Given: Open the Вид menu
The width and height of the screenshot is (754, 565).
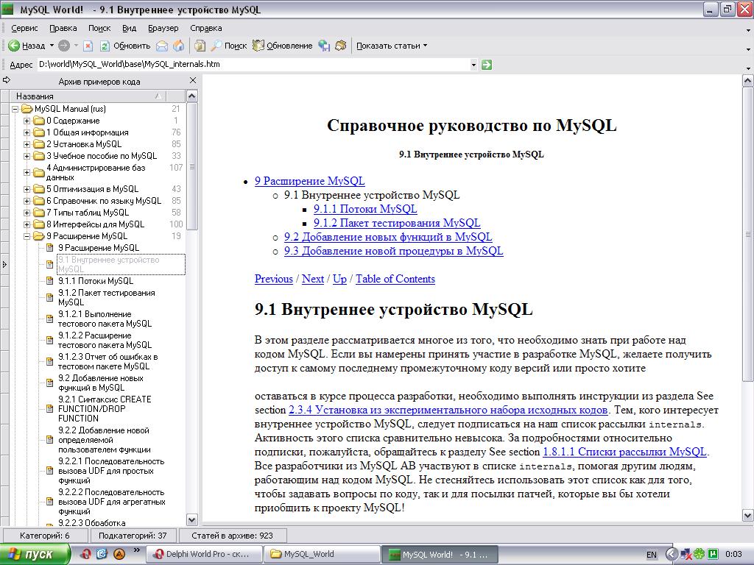Looking at the screenshot, I should [x=129, y=29].
